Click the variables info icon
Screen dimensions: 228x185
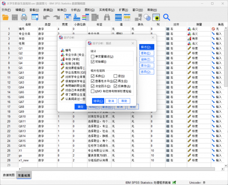[x=85, y=17]
